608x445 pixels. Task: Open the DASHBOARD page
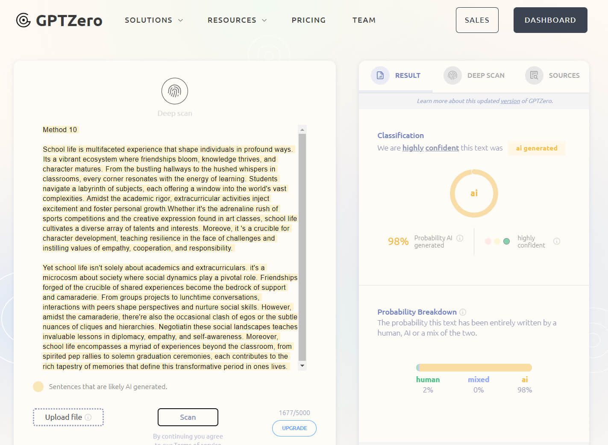(550, 20)
